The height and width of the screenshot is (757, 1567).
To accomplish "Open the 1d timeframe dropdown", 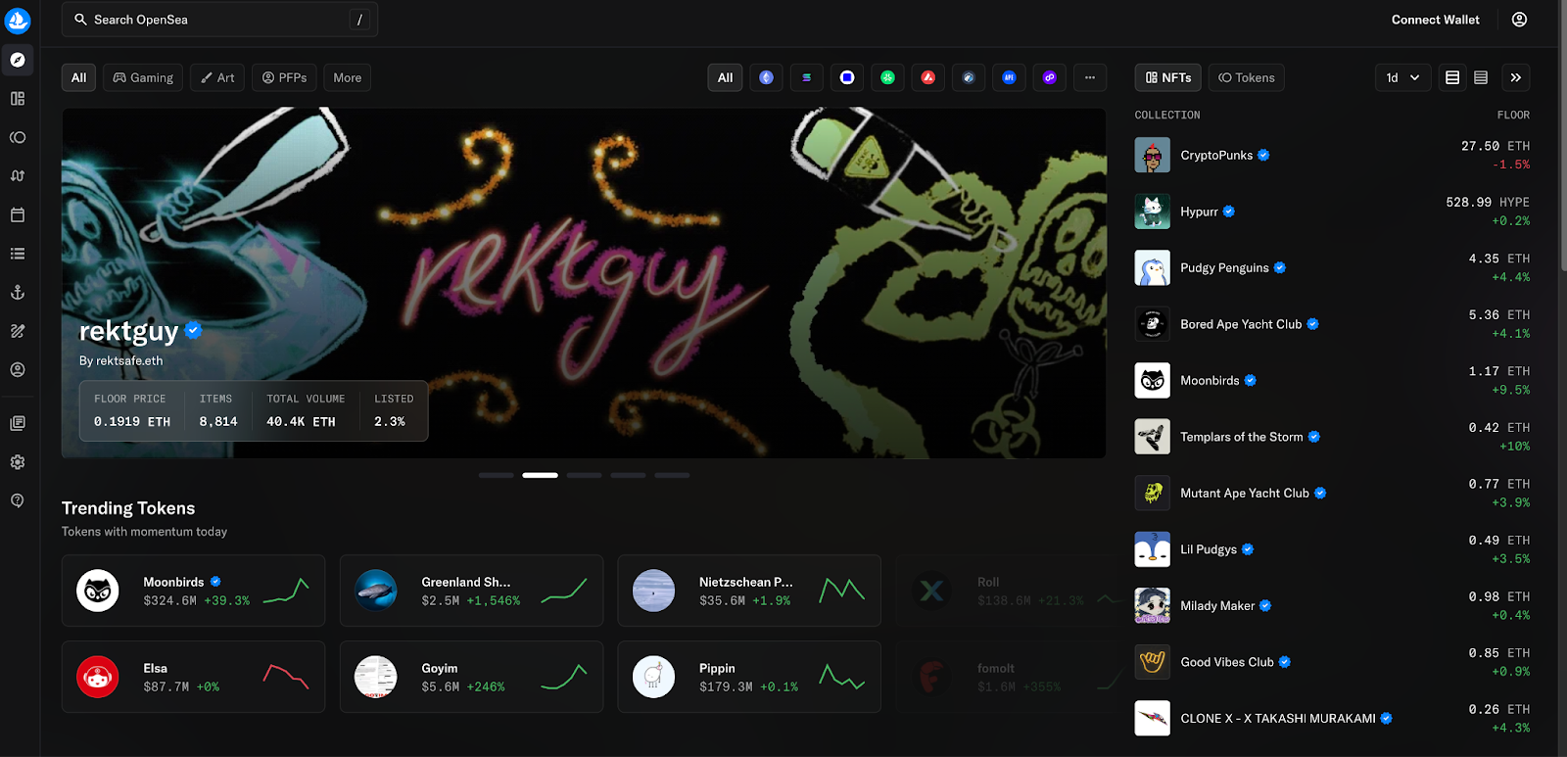I will (1402, 78).
